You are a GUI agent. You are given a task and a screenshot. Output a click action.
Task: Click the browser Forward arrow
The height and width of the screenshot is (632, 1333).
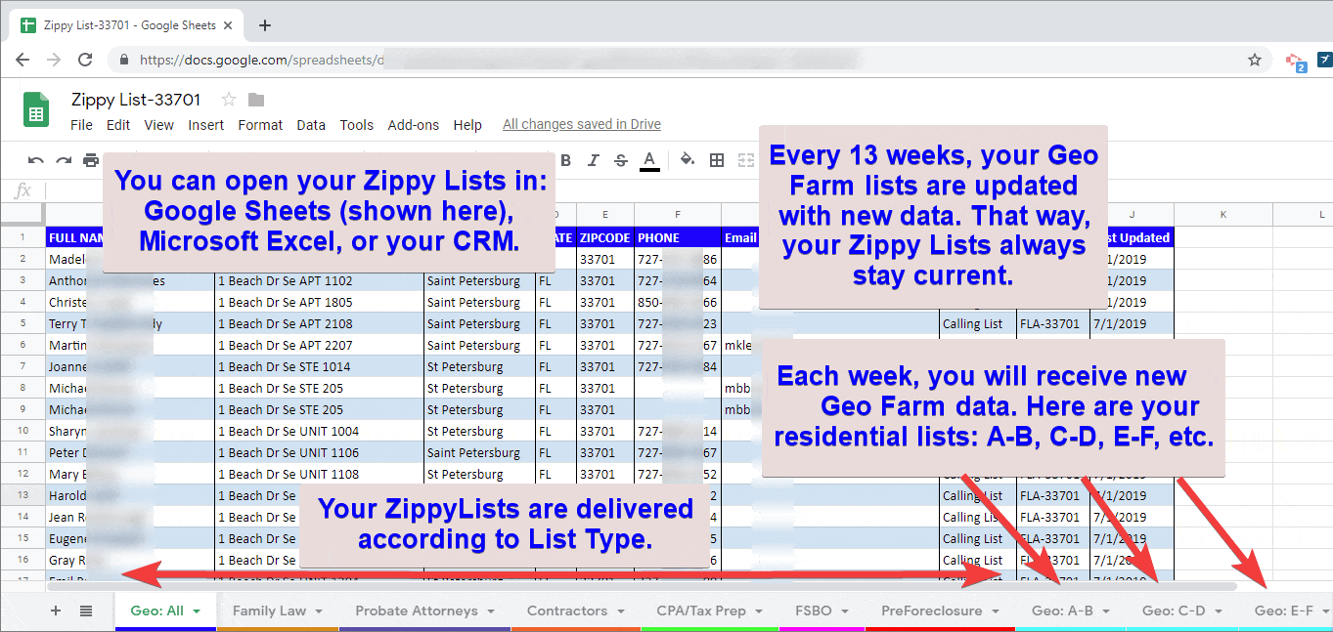coord(54,60)
